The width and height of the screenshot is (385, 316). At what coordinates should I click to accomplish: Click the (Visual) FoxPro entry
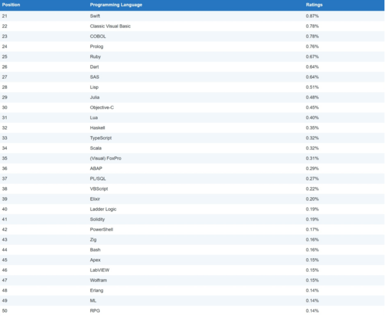[106, 158]
